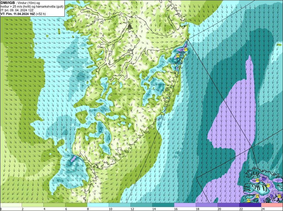Click the 'Vindur (10m) og' caption text
This screenshot has height=211, width=283.
tap(29, 3)
